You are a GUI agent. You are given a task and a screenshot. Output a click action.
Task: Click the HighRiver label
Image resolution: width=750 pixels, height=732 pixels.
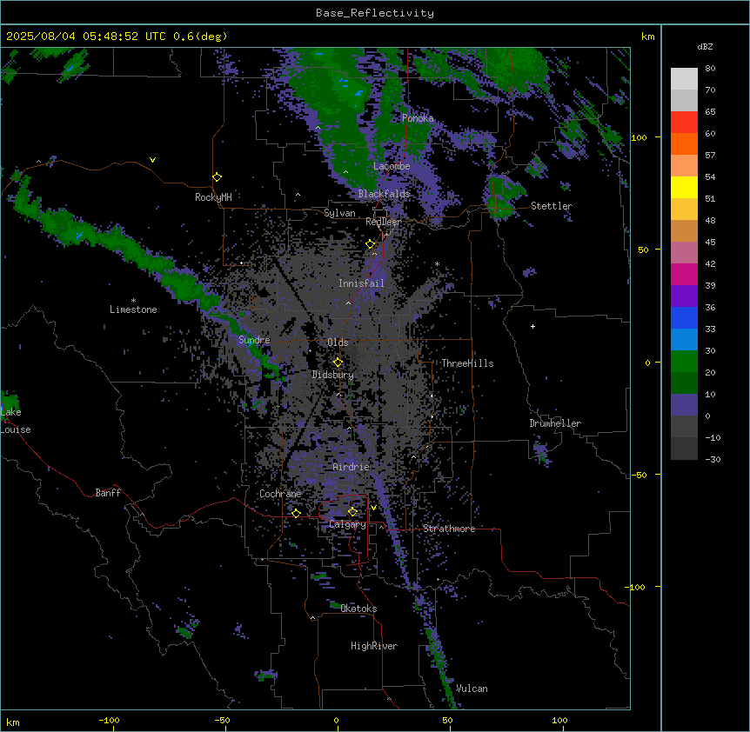click(374, 646)
